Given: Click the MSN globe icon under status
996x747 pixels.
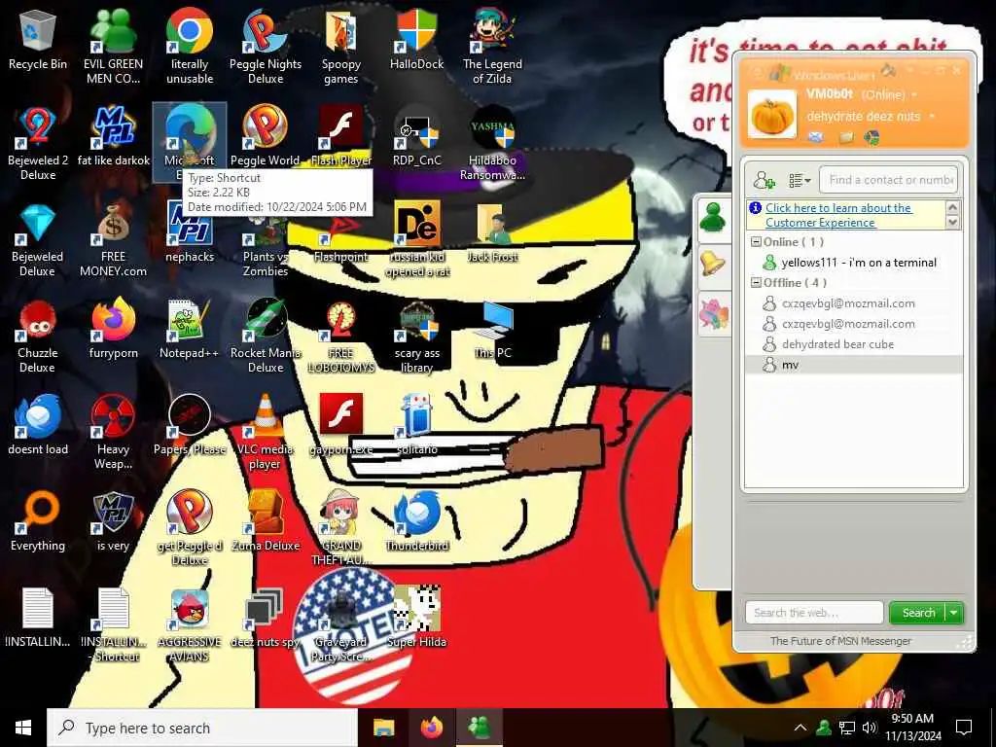Looking at the screenshot, I should click(872, 136).
